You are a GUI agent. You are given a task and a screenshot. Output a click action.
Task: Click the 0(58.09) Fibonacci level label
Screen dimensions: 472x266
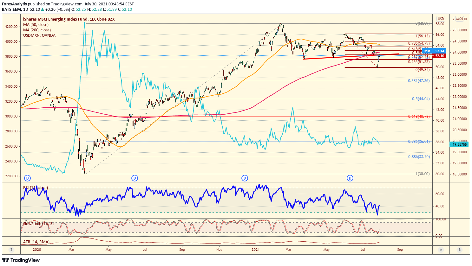[x=423, y=23]
